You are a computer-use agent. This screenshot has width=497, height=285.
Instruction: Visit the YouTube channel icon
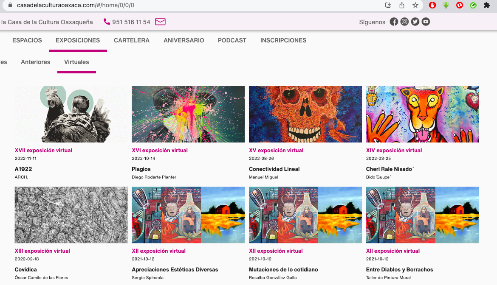[426, 22]
